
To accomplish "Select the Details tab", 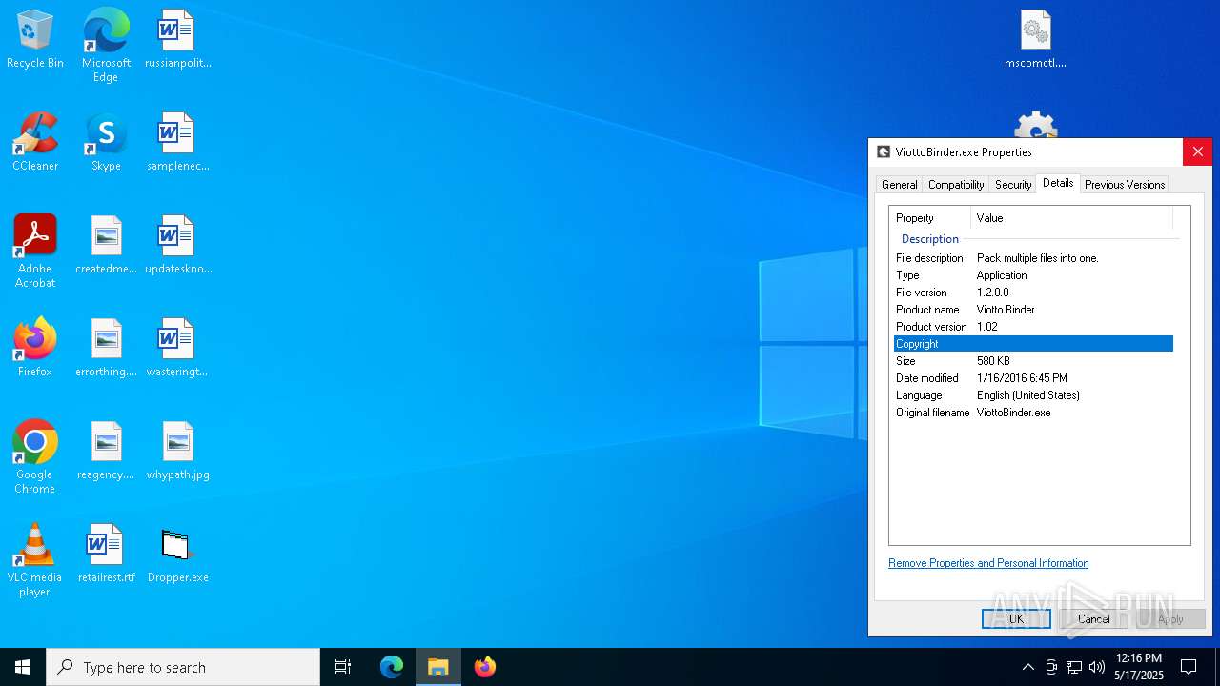I will [x=1058, y=183].
